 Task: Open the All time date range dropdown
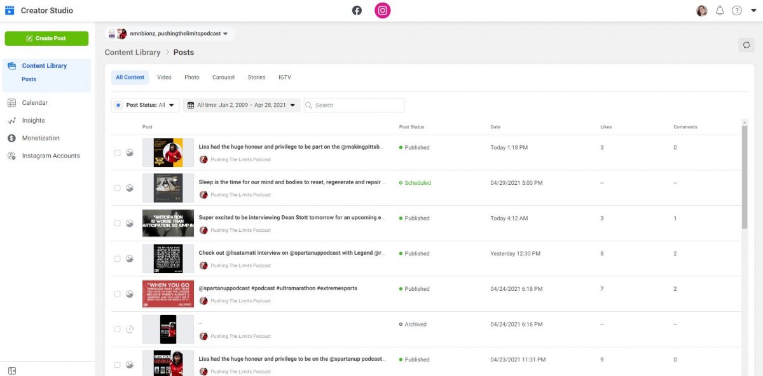click(242, 105)
